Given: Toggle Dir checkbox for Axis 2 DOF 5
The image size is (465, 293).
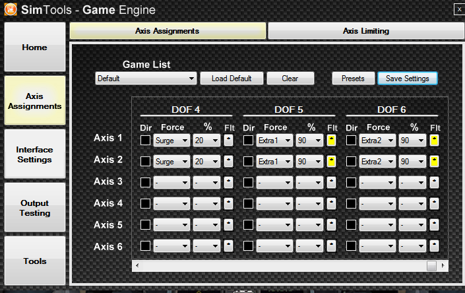Looking at the screenshot, I should click(248, 161).
